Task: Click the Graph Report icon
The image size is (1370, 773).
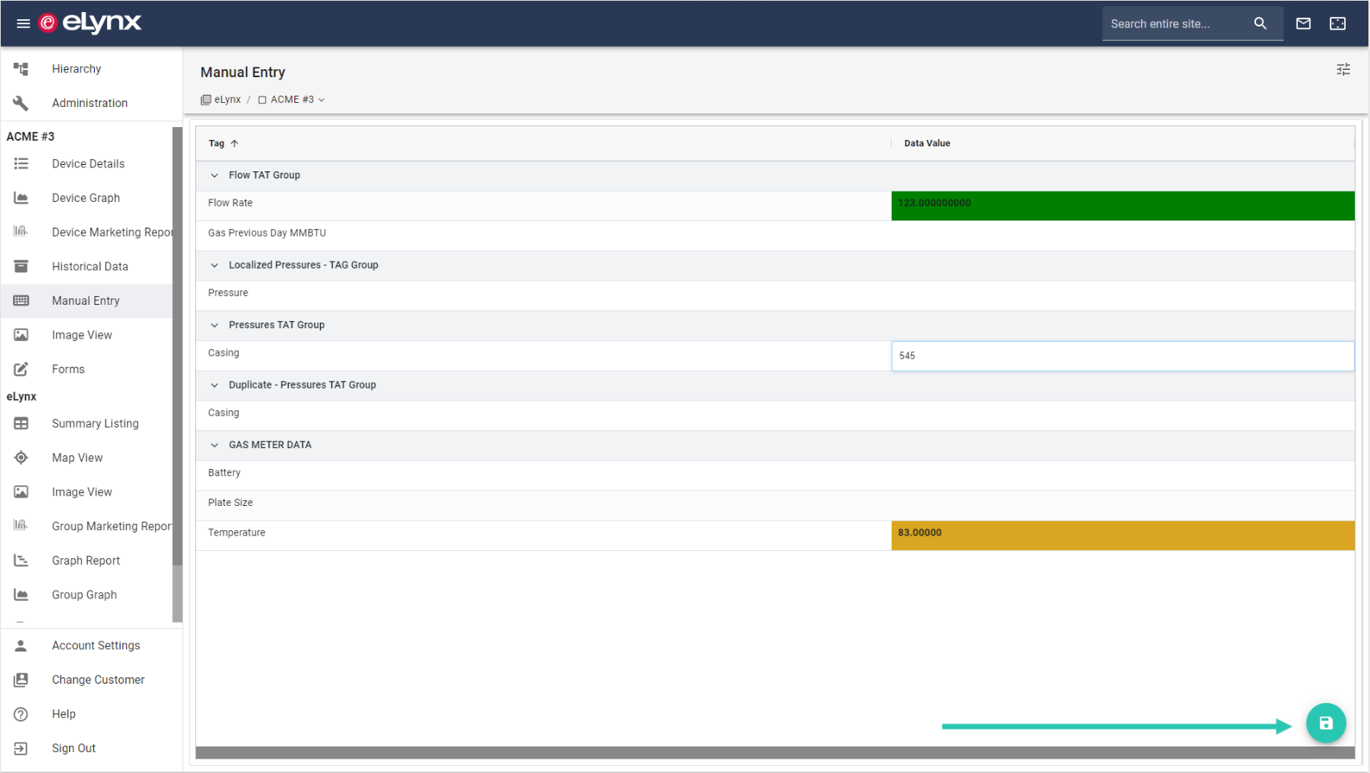Action: pos(21,561)
